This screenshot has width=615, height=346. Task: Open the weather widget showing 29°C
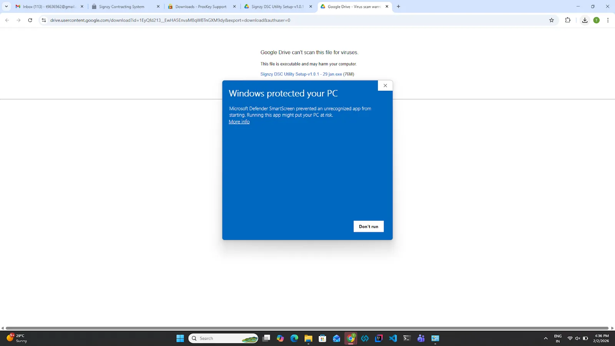(x=17, y=338)
